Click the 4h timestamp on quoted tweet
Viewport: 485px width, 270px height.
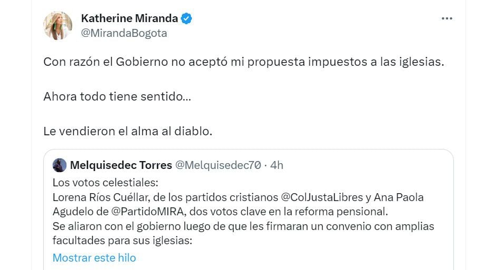[x=277, y=165]
